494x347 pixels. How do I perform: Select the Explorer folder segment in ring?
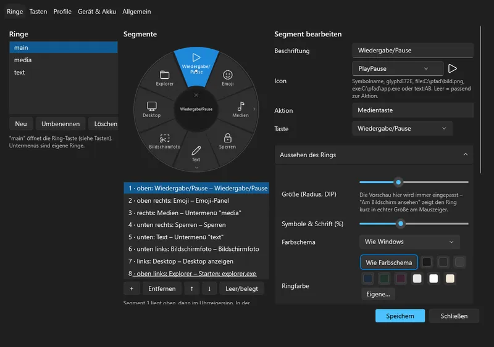pos(164,78)
